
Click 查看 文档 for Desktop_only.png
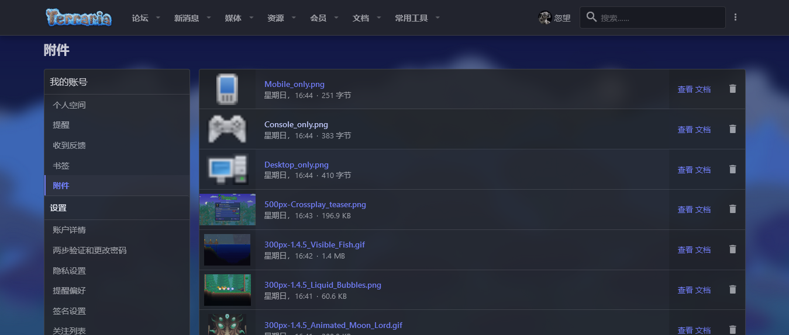coord(694,170)
